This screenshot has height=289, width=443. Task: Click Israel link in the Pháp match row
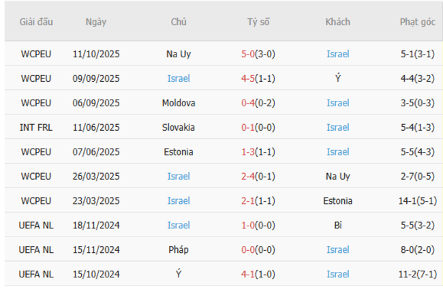coord(337,250)
